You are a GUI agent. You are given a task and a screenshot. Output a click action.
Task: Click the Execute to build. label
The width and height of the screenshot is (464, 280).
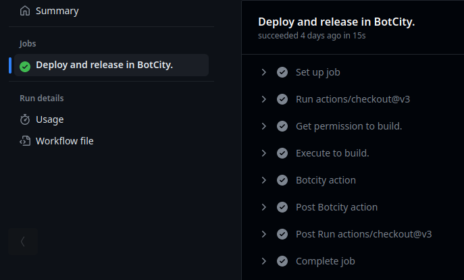coord(332,153)
